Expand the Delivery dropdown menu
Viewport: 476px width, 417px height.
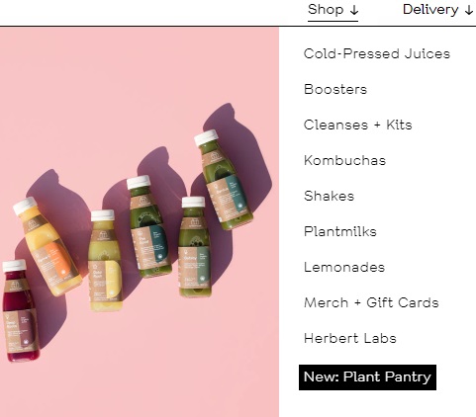(x=437, y=10)
